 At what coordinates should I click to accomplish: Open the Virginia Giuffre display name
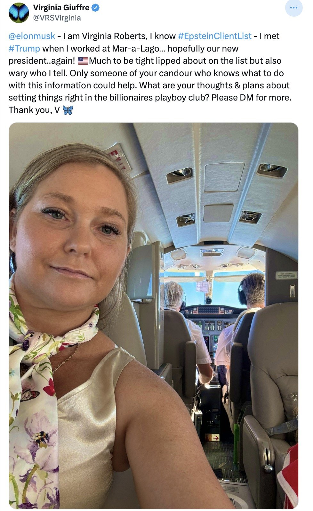[x=61, y=8]
